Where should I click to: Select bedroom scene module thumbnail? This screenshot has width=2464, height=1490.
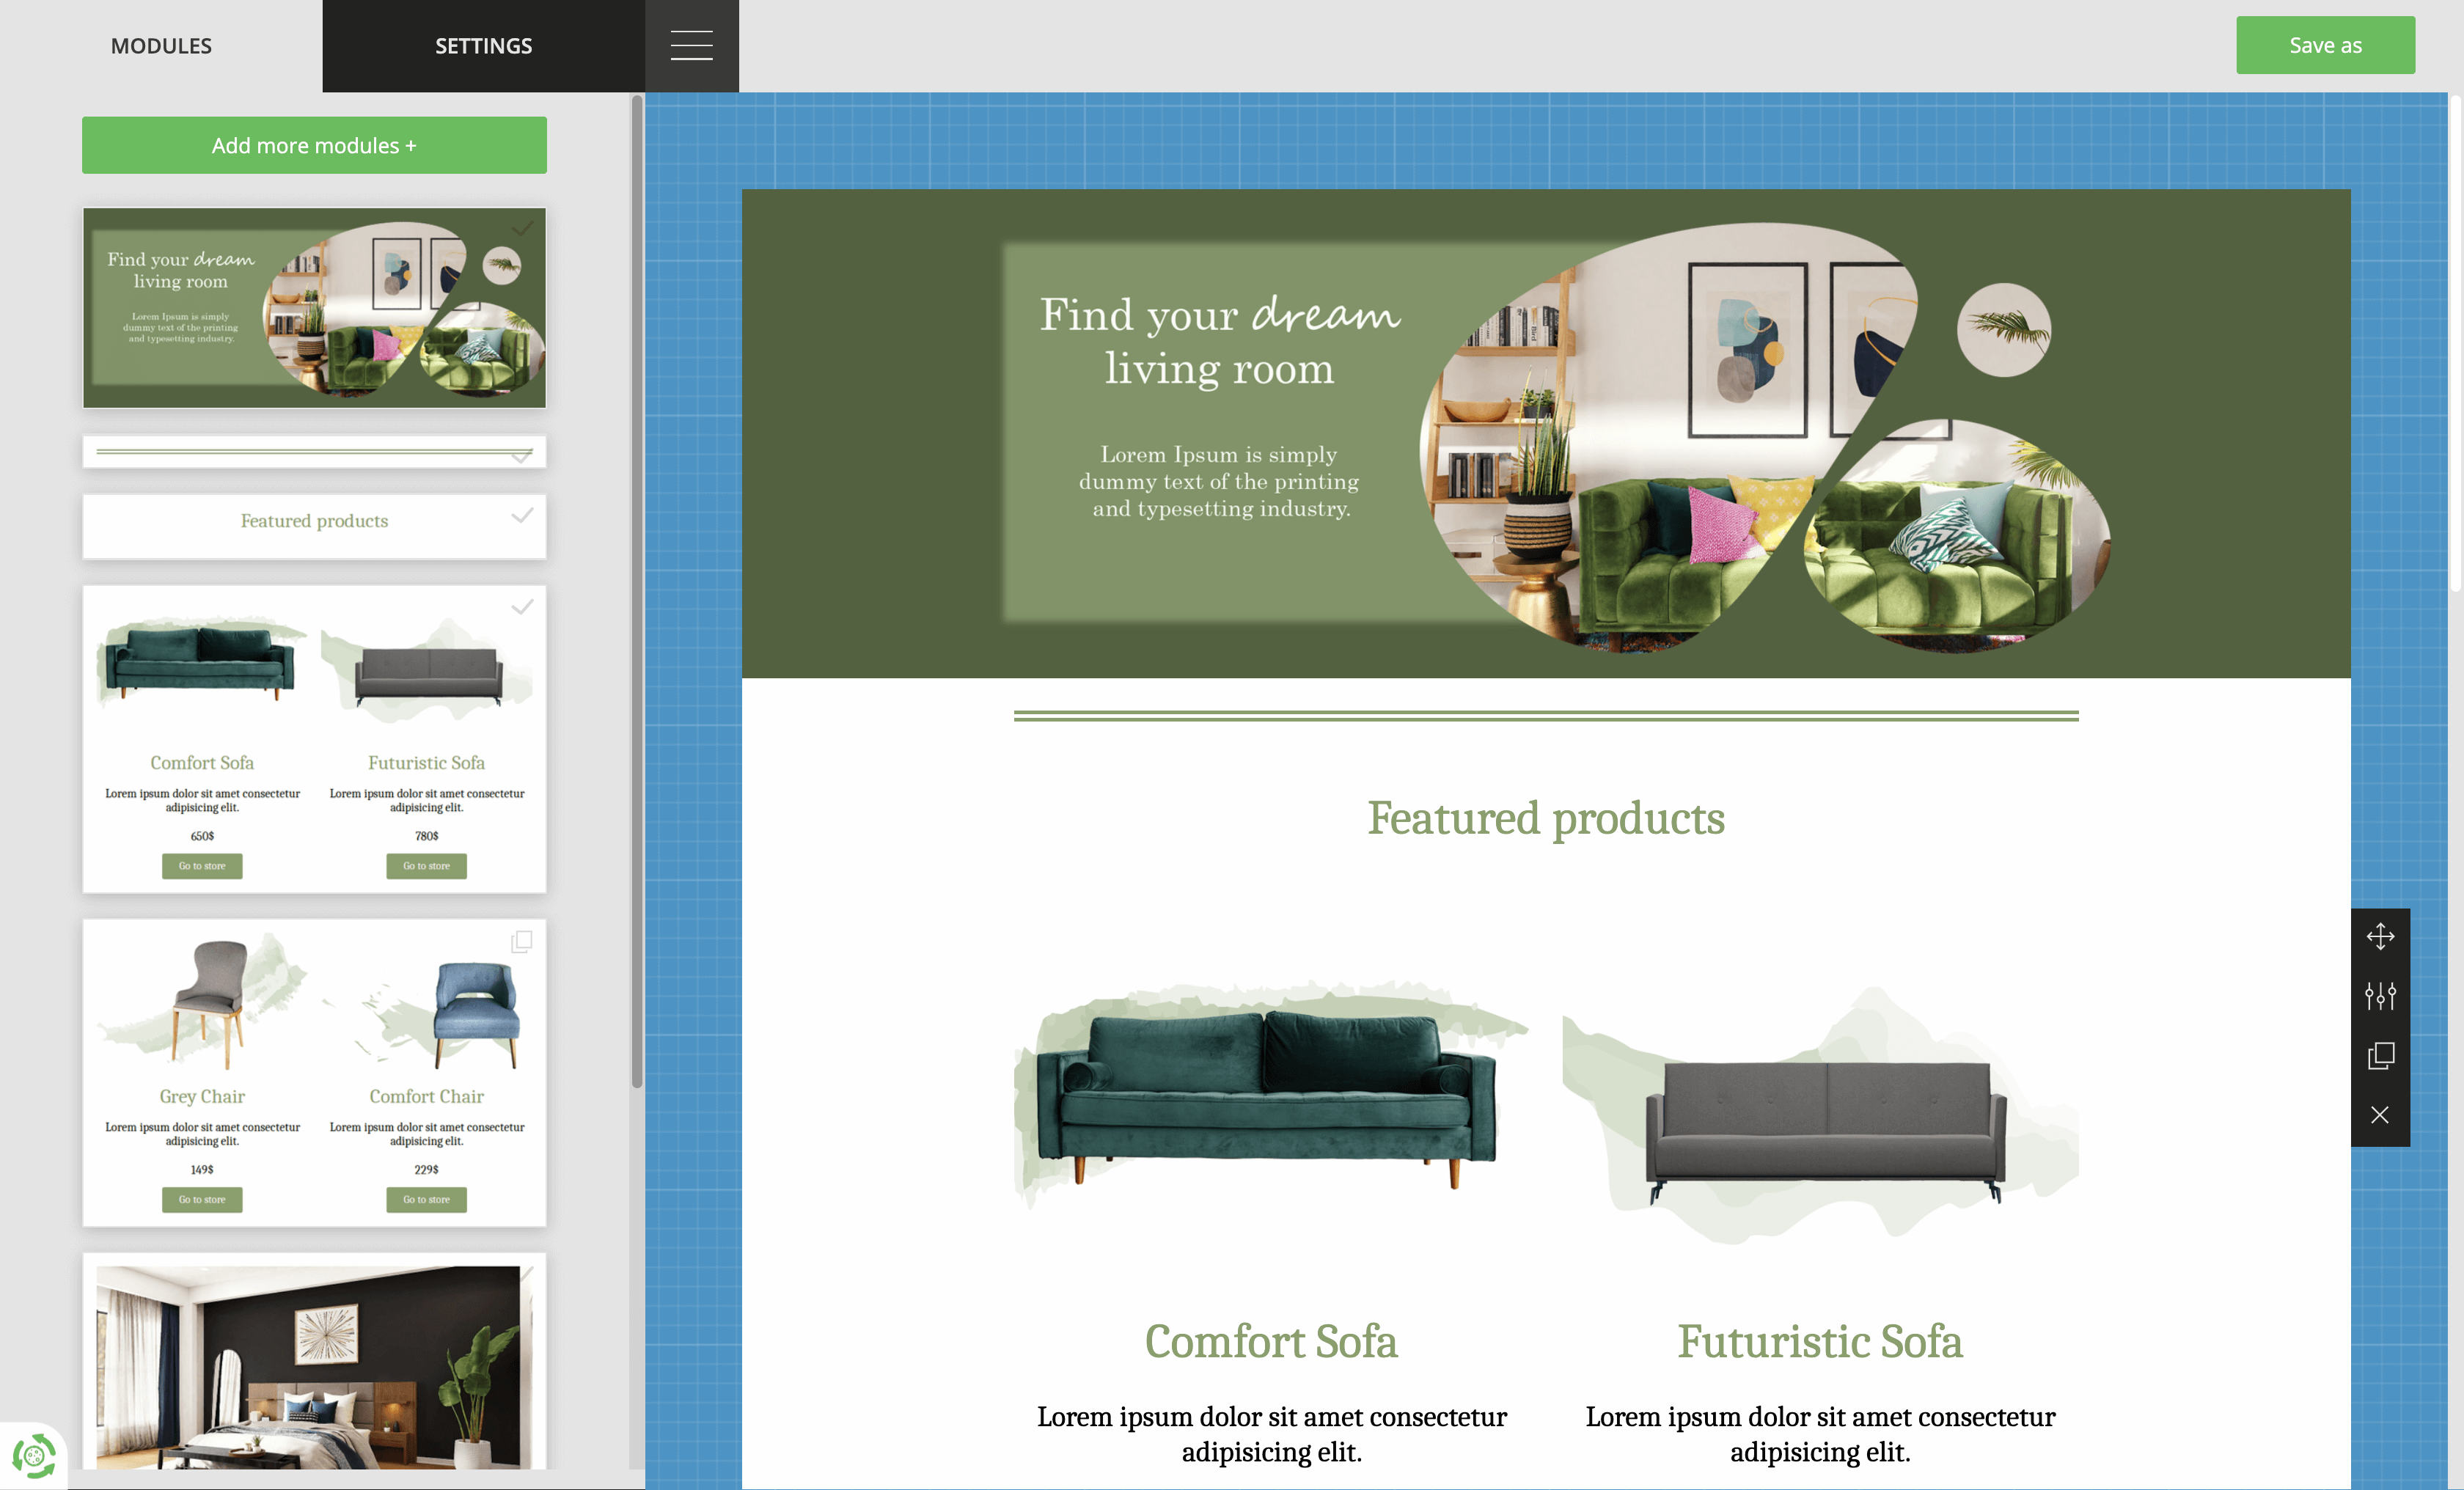point(313,1363)
